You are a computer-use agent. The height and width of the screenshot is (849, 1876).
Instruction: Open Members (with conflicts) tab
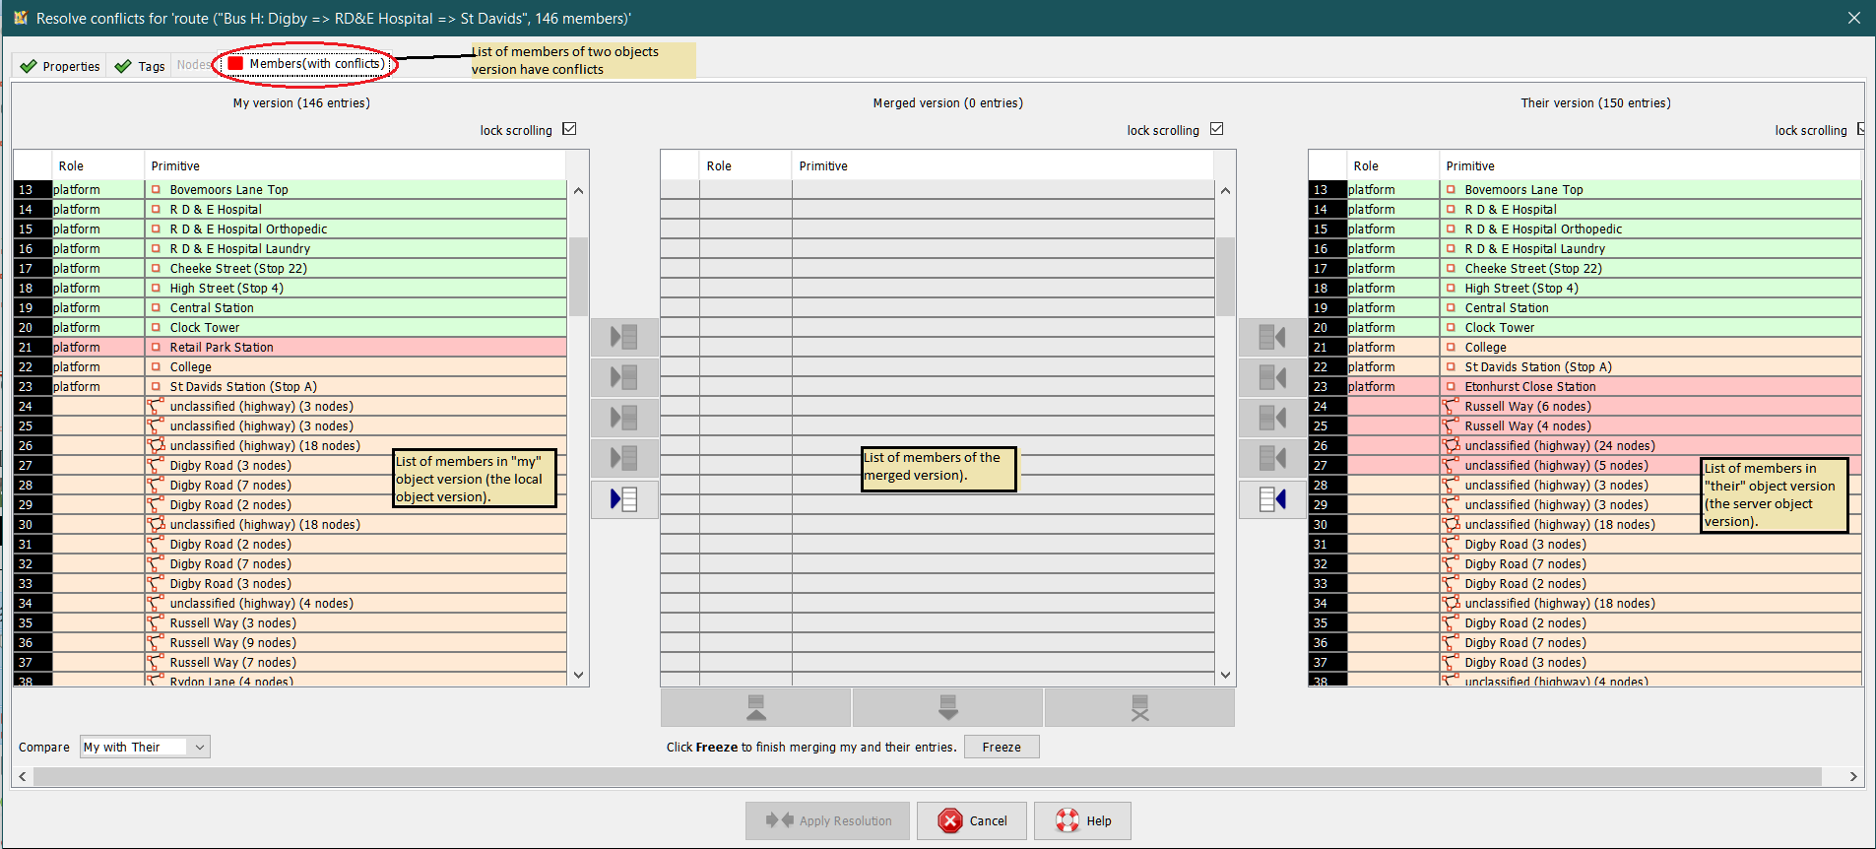tap(306, 64)
